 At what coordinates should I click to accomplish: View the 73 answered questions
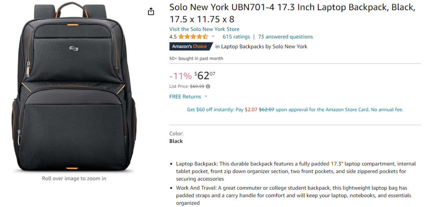point(285,37)
